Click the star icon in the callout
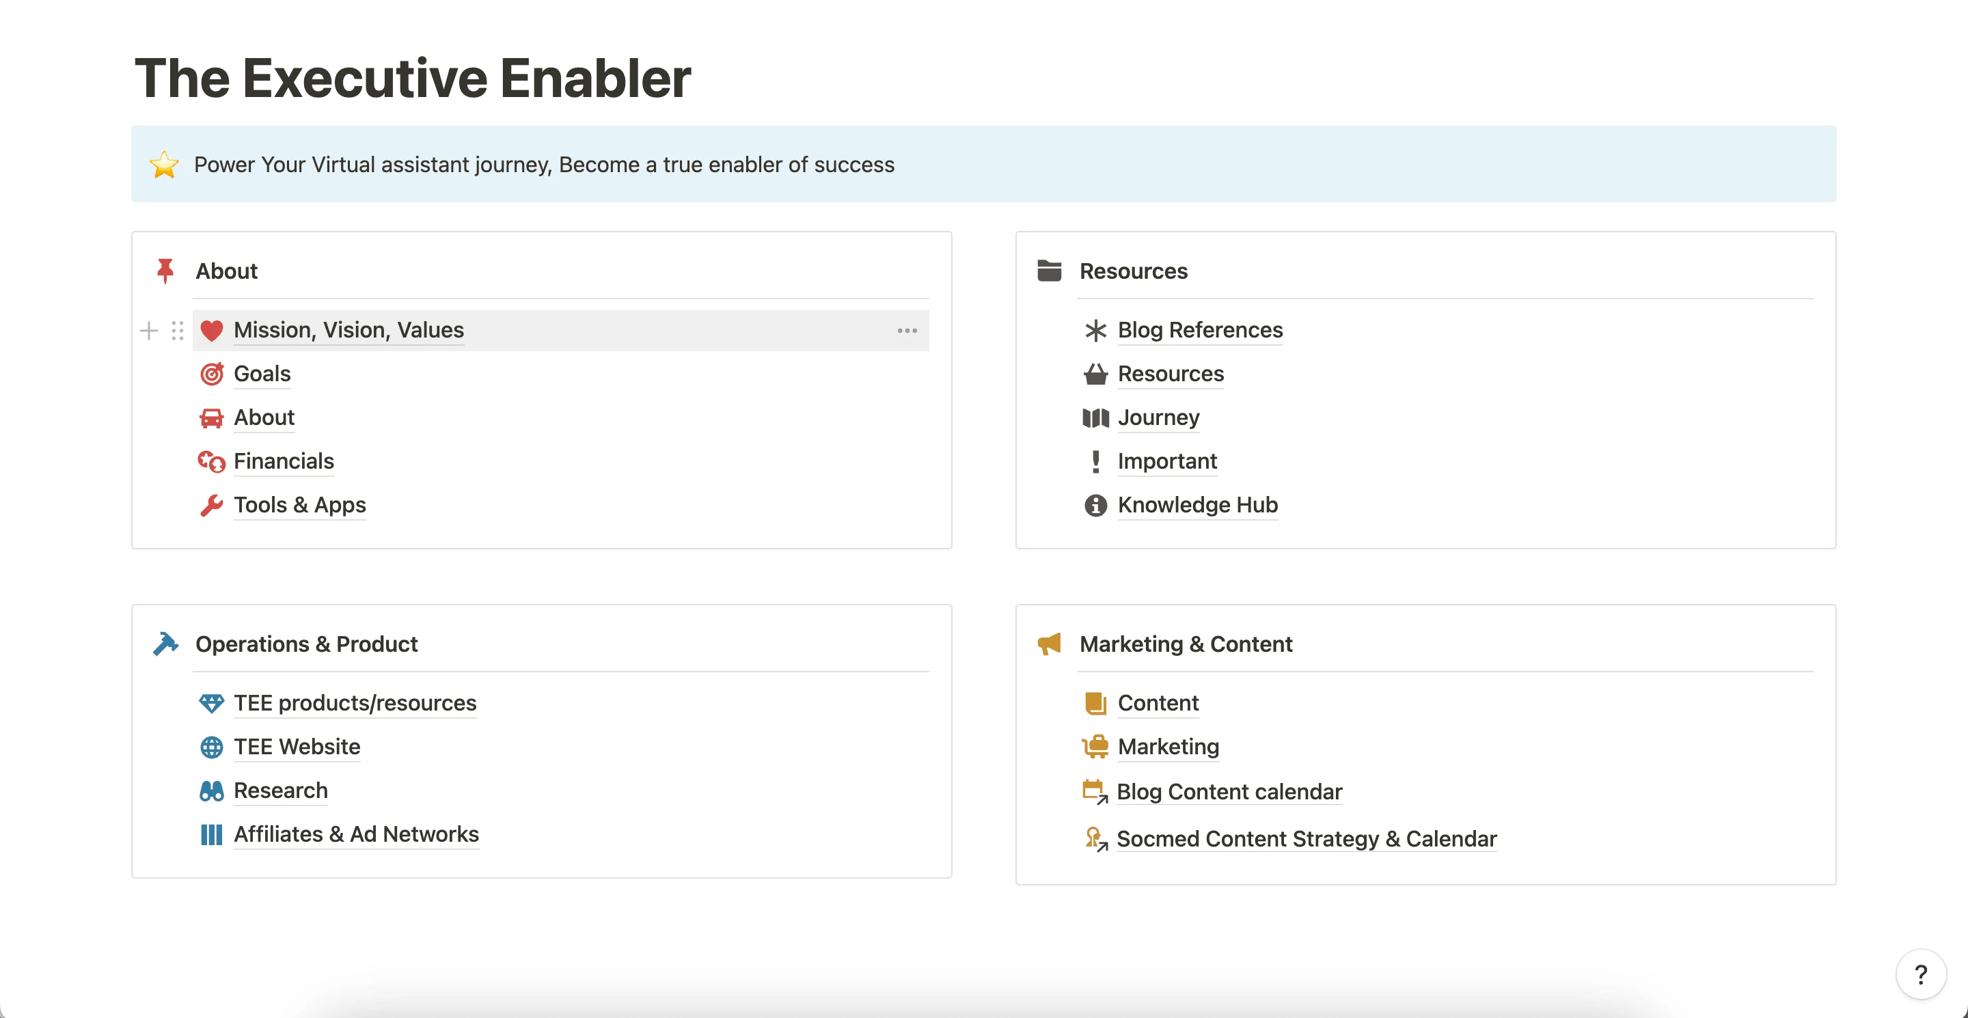Screen dimensions: 1968x1018 click(x=164, y=165)
